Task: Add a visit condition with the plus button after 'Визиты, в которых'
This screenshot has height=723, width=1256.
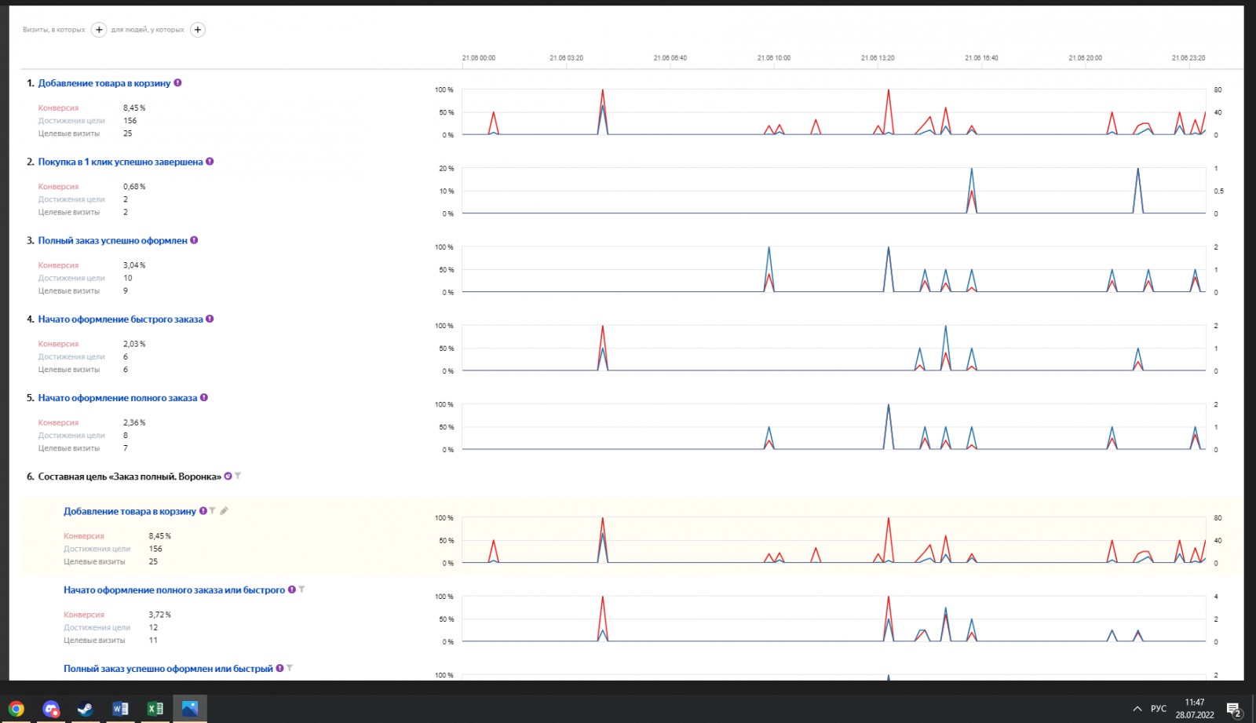Action: tap(99, 30)
